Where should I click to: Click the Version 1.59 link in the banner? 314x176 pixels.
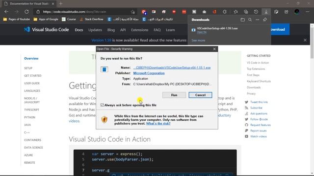(x=101, y=40)
